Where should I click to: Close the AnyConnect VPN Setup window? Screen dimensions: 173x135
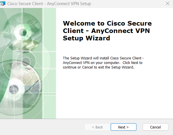167,4
